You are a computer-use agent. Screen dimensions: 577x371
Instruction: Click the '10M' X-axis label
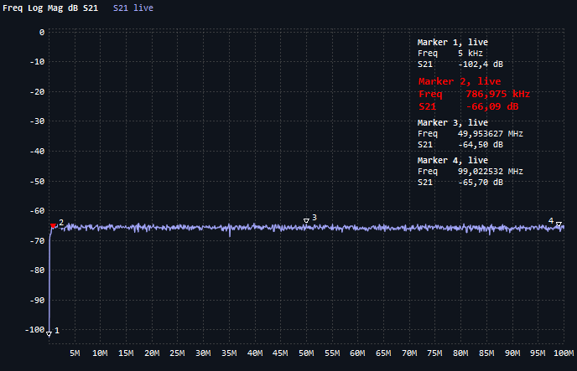point(100,353)
